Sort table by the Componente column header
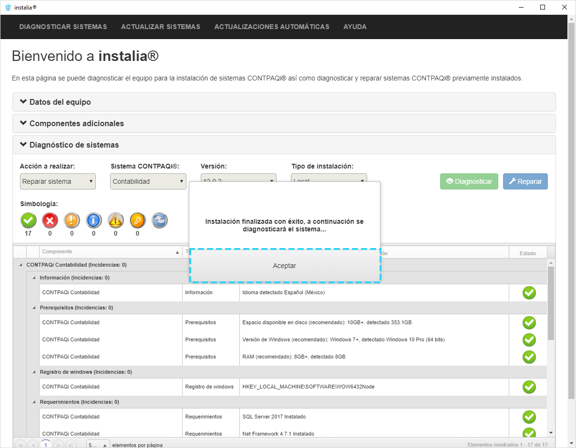576x448 pixels. [57, 252]
